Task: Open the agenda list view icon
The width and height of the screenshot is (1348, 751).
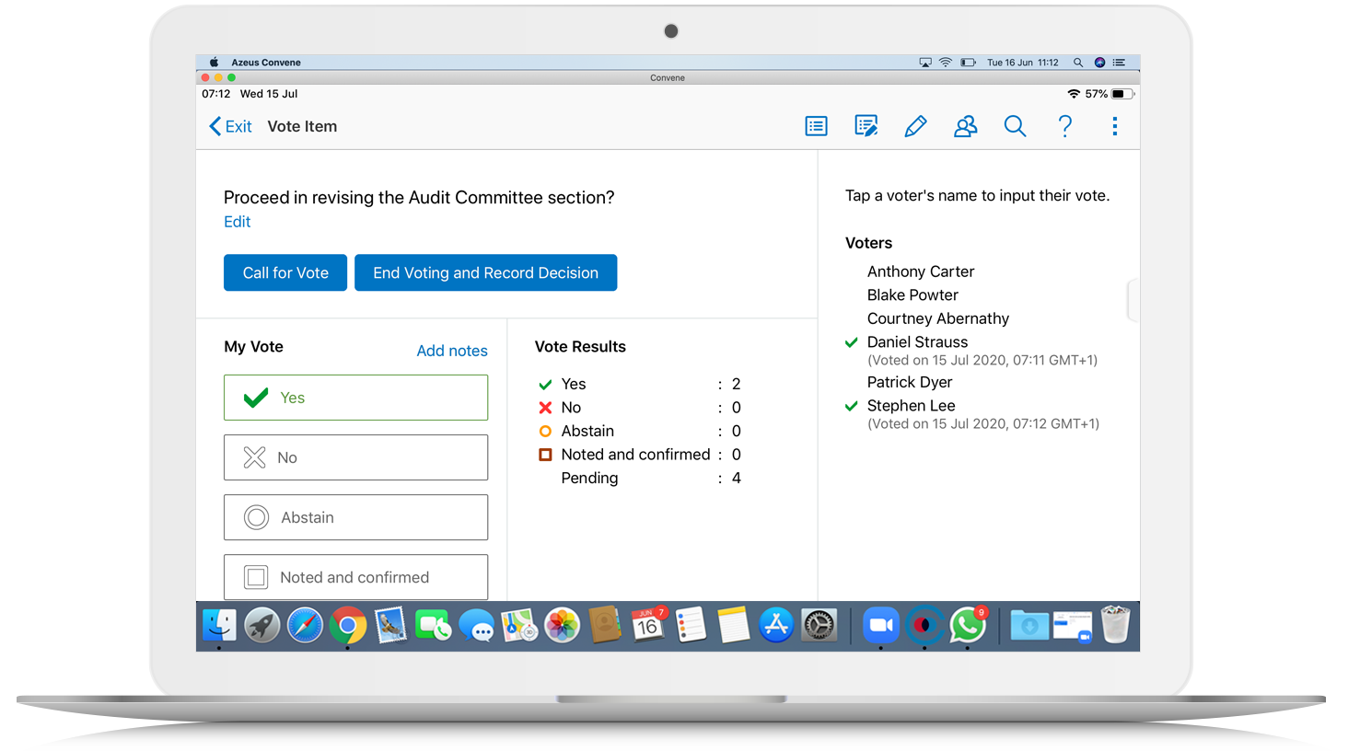Action: (x=816, y=126)
